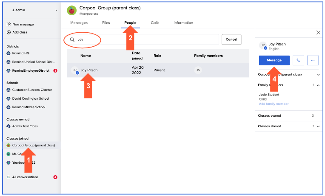Go to the Calls tab

point(155,23)
